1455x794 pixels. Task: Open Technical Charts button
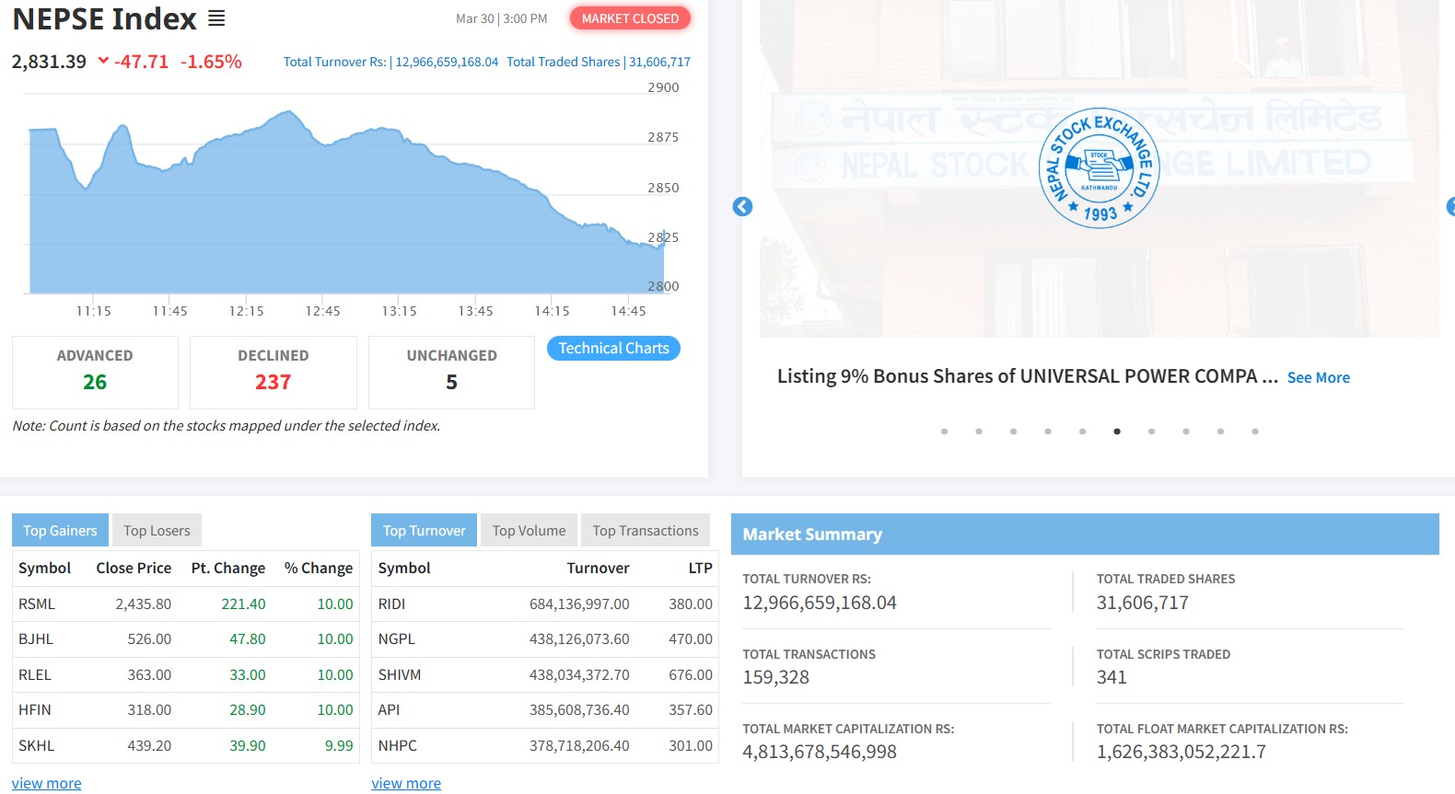pos(613,349)
